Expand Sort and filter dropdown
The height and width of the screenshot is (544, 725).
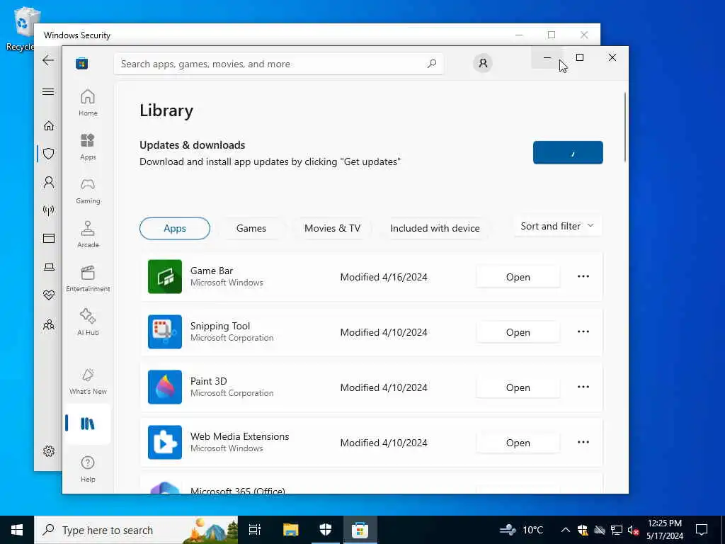pos(557,226)
